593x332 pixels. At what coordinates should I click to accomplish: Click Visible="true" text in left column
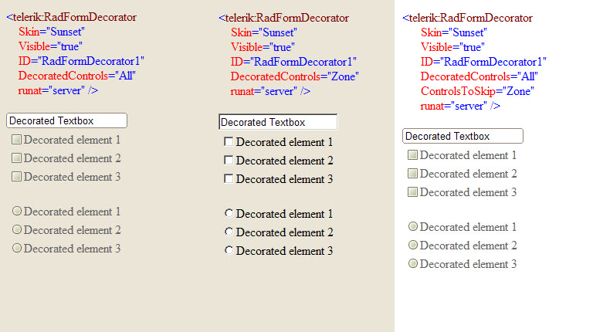(x=50, y=46)
